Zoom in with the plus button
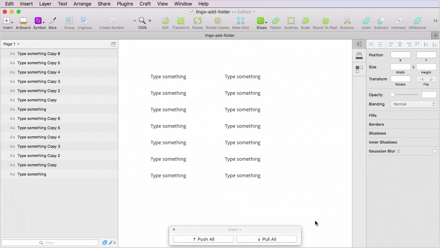 pos(150,21)
